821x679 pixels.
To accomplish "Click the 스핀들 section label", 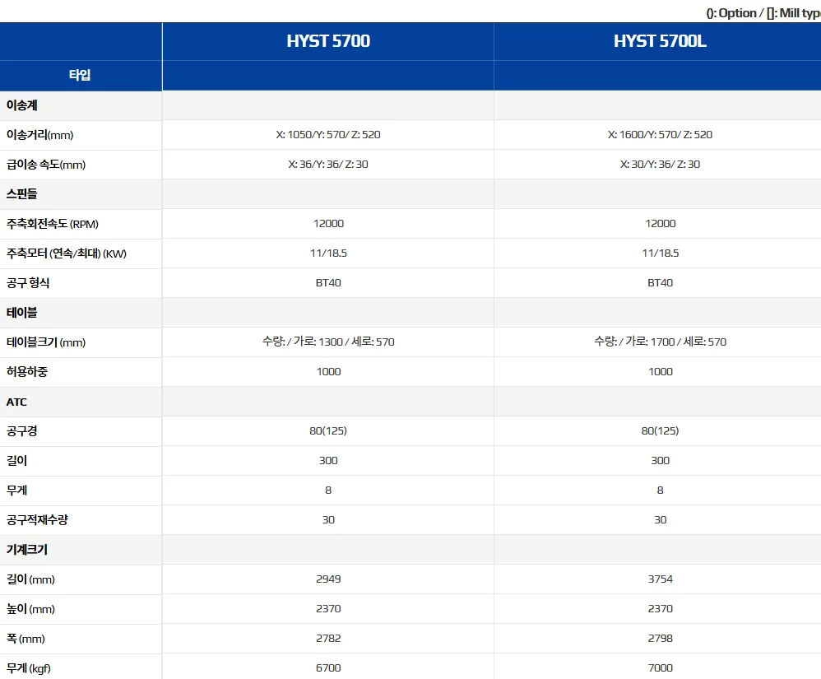I will (22, 194).
